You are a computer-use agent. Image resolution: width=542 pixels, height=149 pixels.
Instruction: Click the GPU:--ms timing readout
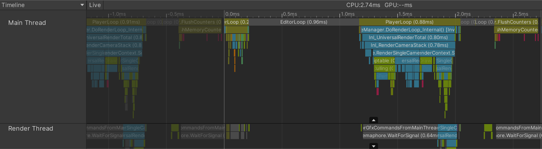coord(398,5)
